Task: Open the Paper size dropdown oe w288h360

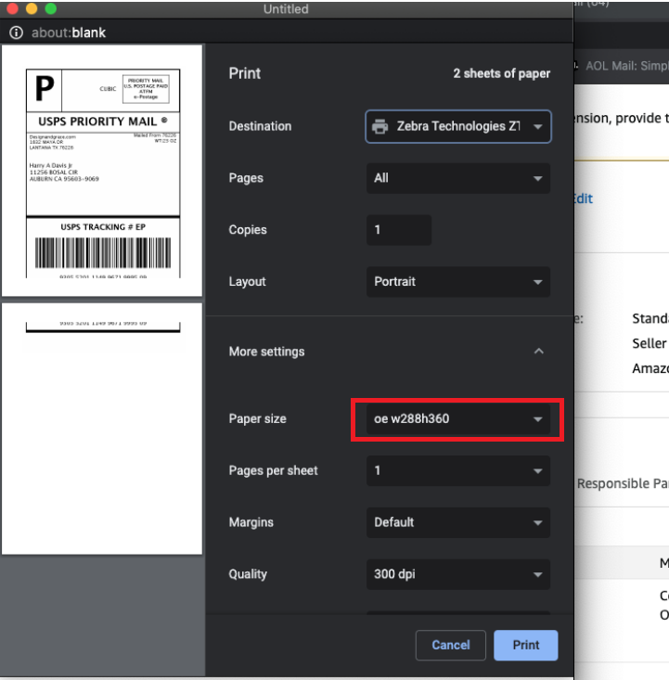Action: point(458,419)
